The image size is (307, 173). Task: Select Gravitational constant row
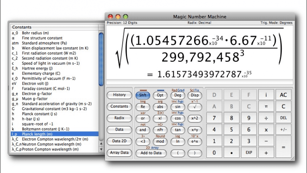click(54, 109)
